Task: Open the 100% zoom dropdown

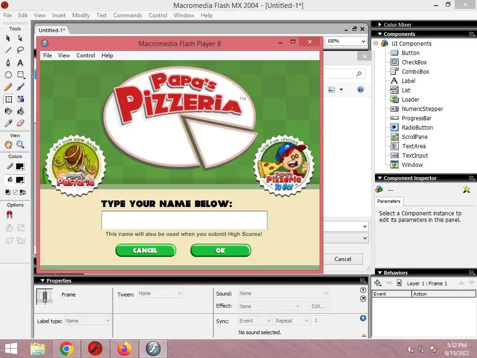Action: click(363, 41)
